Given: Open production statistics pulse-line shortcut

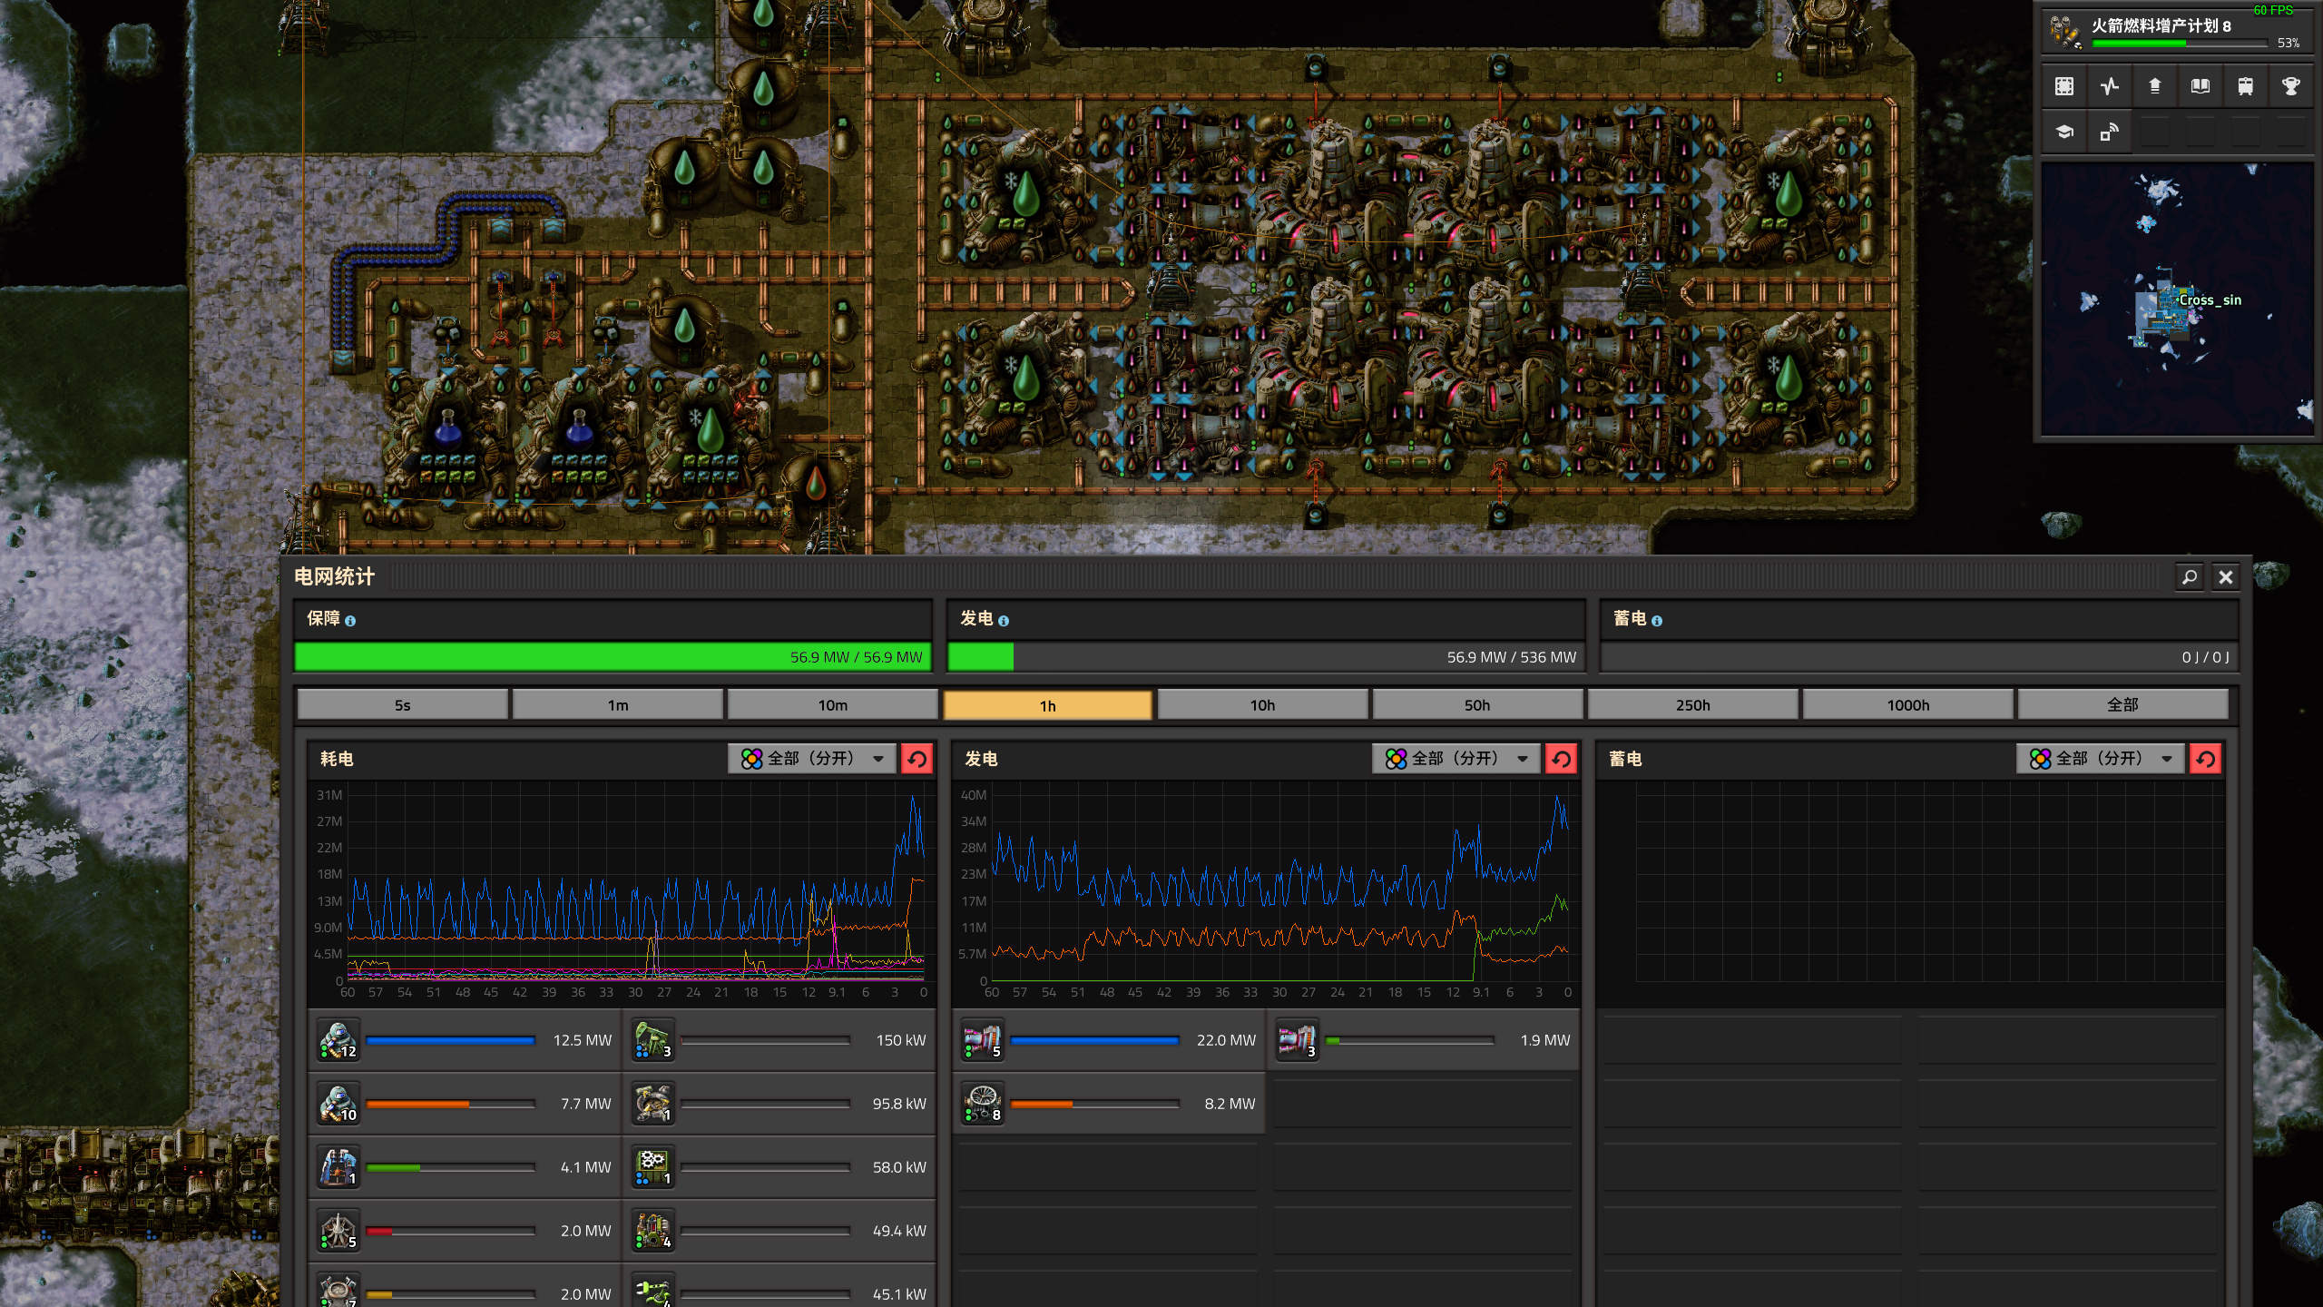Looking at the screenshot, I should [x=2110, y=86].
